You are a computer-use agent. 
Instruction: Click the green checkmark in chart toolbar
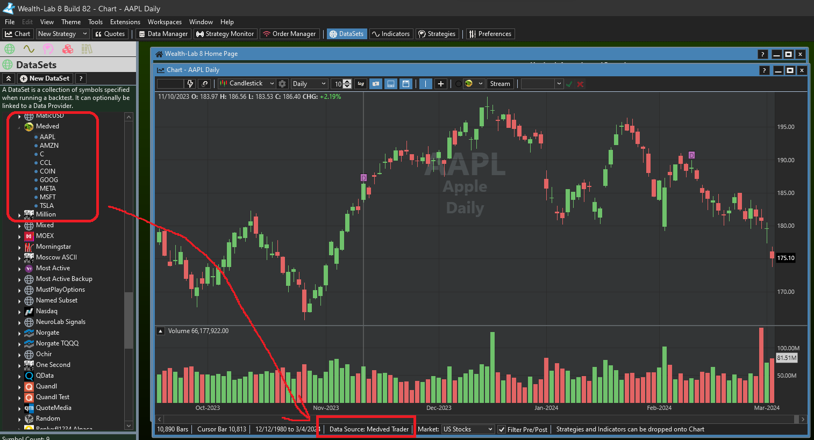(569, 84)
